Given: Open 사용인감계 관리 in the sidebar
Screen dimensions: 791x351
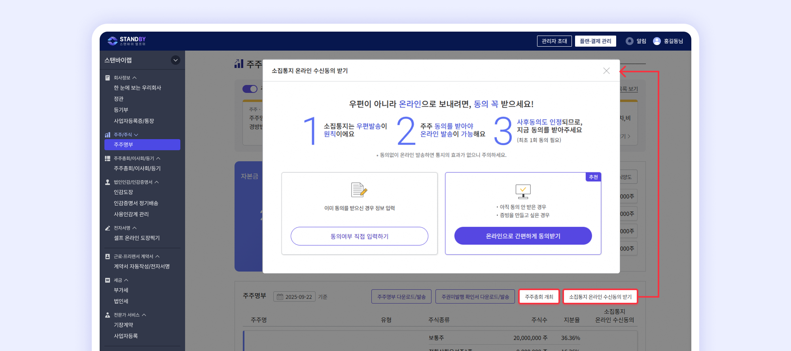Looking at the screenshot, I should click(131, 214).
